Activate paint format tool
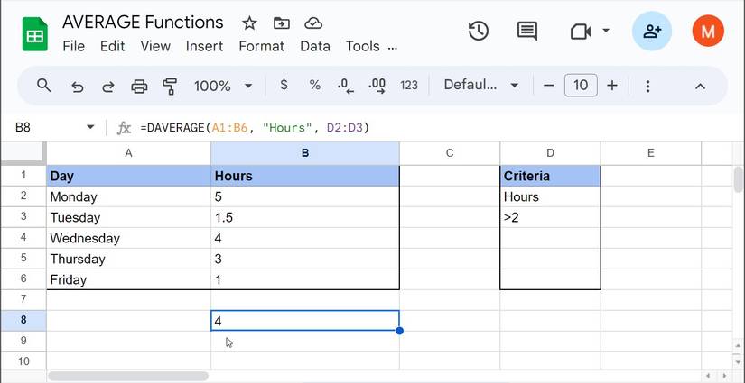The height and width of the screenshot is (383, 745). 170,87
